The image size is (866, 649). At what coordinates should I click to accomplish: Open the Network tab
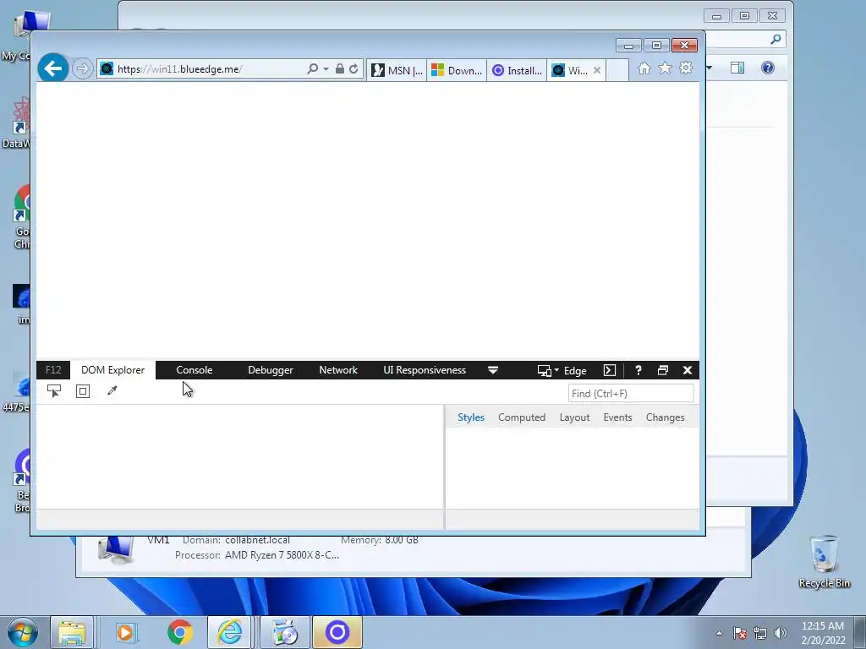point(338,370)
